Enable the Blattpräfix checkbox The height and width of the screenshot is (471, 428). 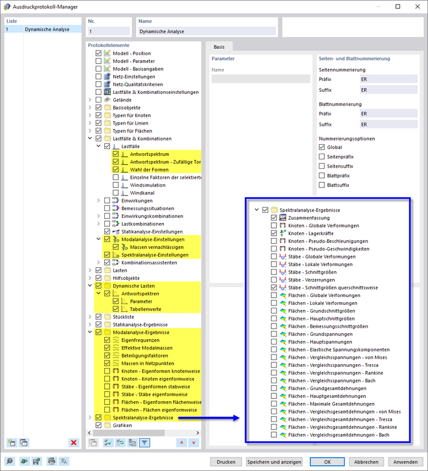pos(322,176)
